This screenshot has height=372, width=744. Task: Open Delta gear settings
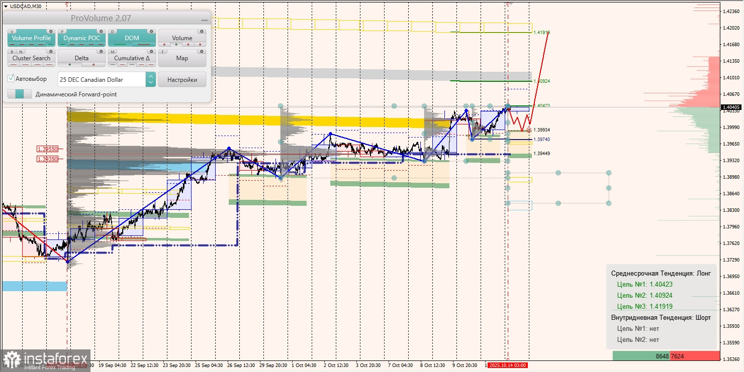(101, 51)
